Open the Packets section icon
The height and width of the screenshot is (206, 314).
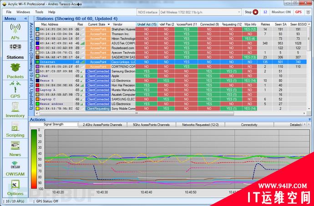[15, 68]
